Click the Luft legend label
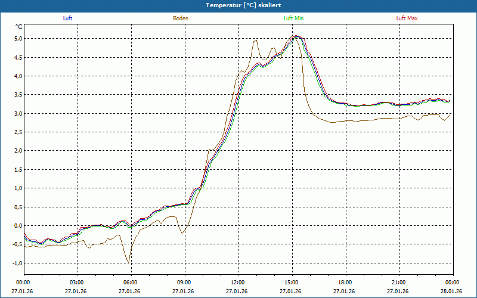The height and width of the screenshot is (298, 477). tap(67, 18)
